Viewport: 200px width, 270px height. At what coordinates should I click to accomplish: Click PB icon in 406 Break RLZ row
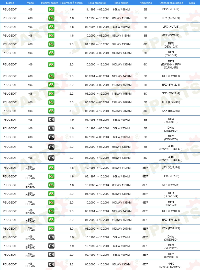point(51,211)
